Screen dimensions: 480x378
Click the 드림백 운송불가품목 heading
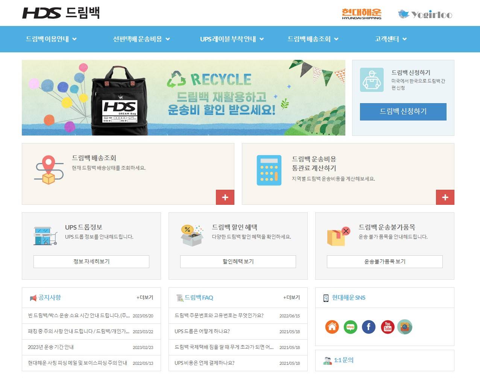click(x=387, y=227)
